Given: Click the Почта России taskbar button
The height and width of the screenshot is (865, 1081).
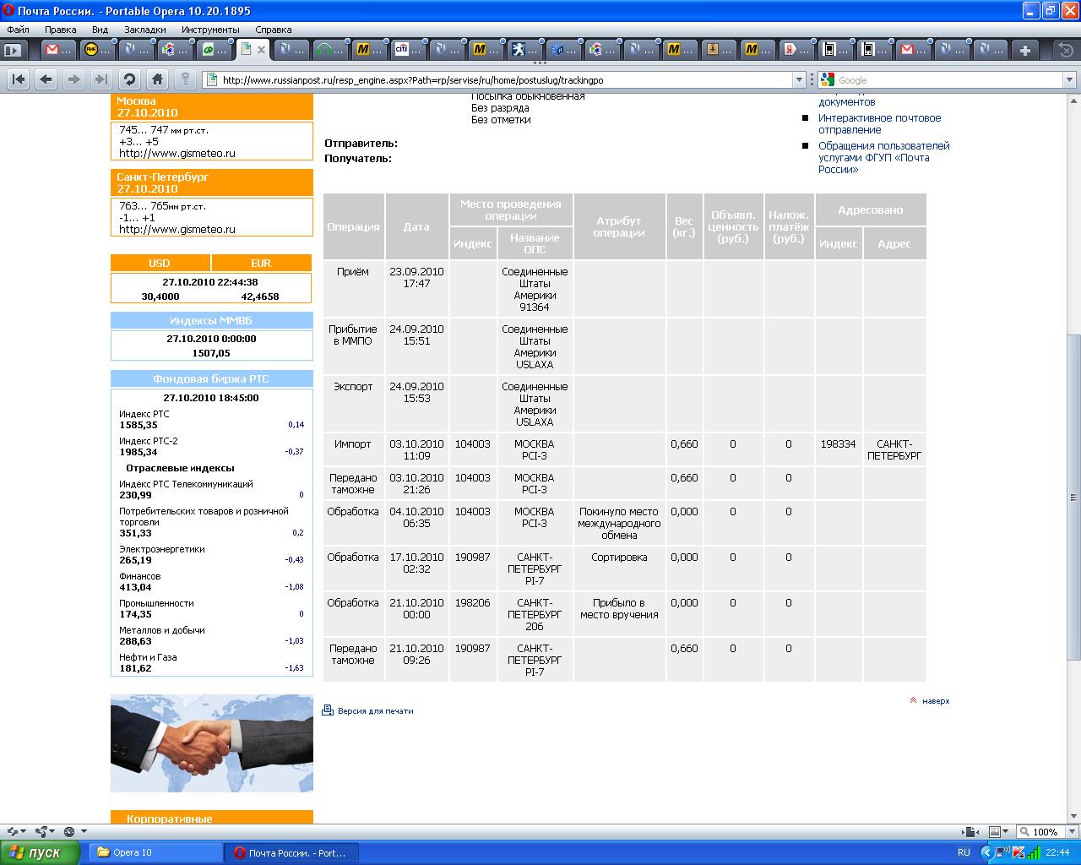Looking at the screenshot, I should [x=291, y=853].
